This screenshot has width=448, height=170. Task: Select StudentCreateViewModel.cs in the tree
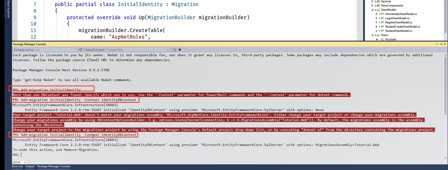point(402,27)
